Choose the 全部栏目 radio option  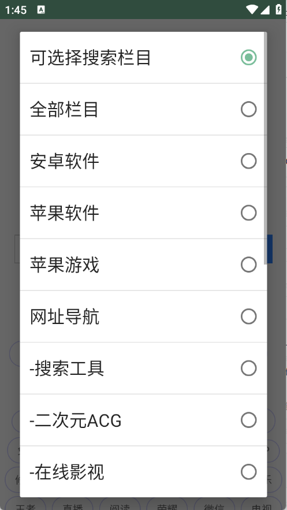pyautogui.click(x=249, y=109)
